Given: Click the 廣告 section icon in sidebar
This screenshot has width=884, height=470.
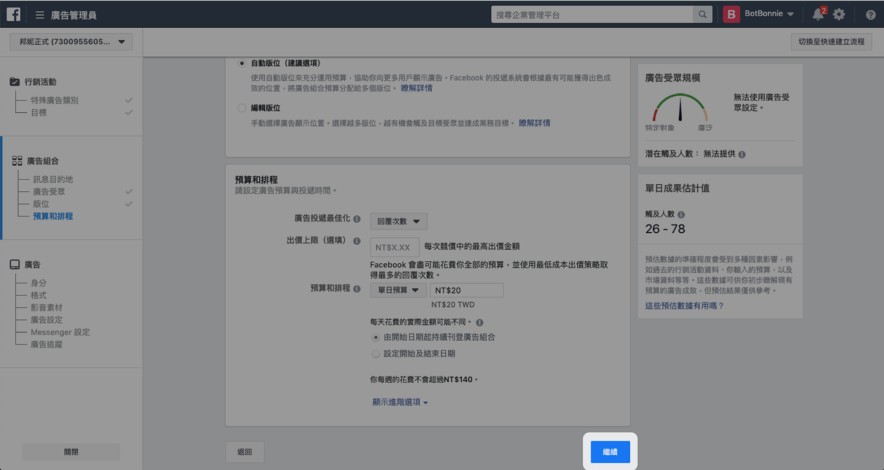Looking at the screenshot, I should [15, 265].
